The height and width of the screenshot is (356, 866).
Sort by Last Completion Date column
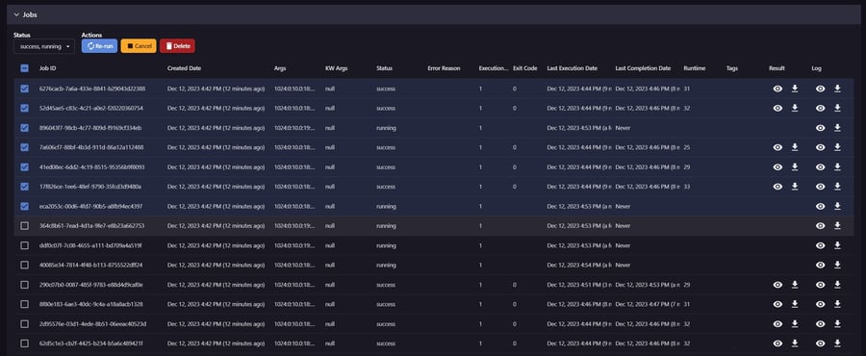(643, 68)
